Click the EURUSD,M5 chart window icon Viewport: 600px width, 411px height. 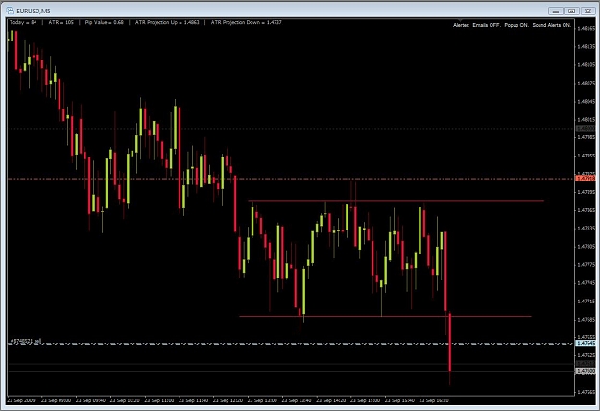[11, 11]
